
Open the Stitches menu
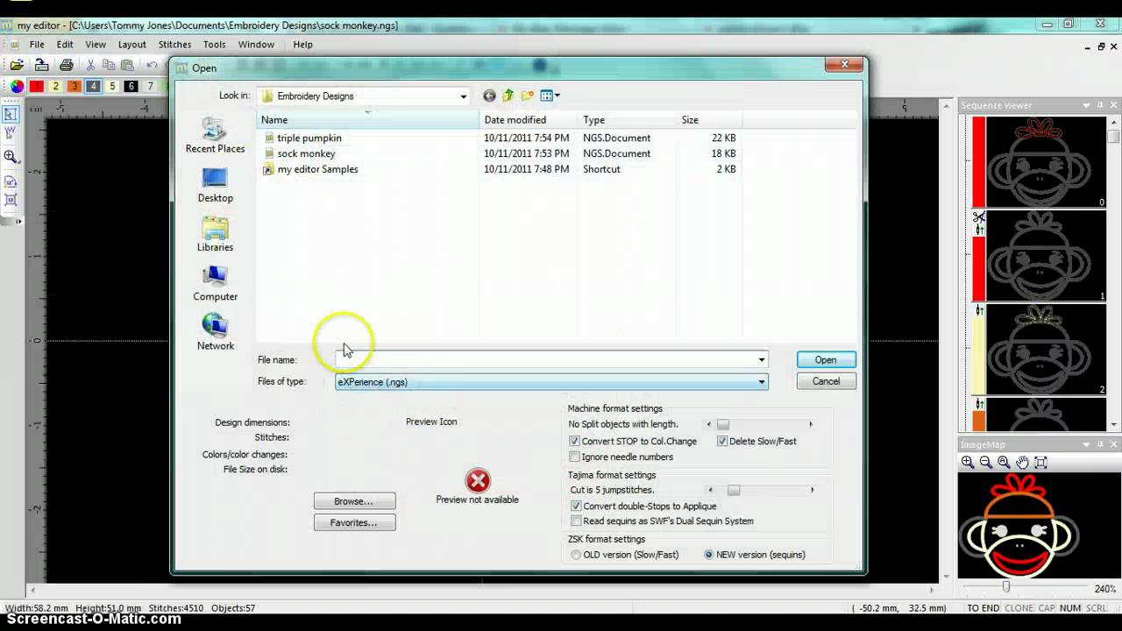[x=174, y=44]
